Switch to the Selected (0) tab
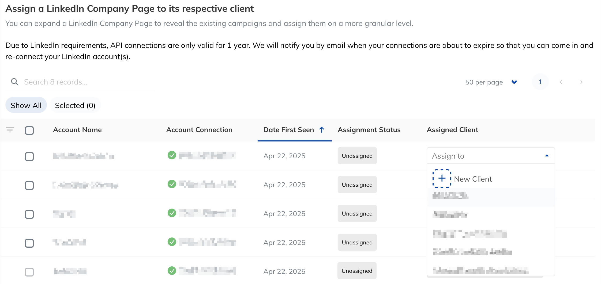The image size is (601, 284). click(x=75, y=105)
